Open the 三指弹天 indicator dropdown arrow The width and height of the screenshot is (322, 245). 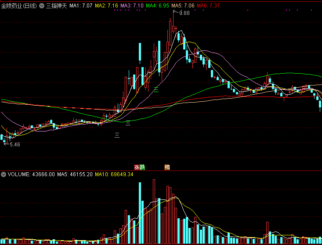42,6
